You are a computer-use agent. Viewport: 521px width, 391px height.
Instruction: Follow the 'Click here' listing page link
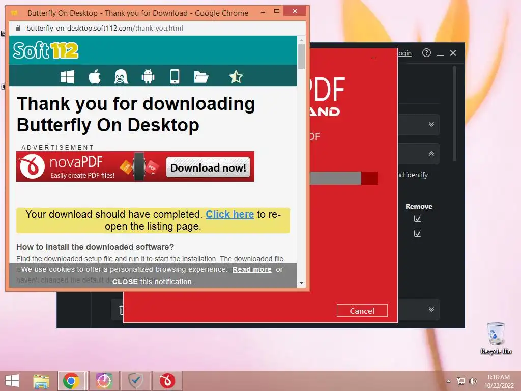click(x=229, y=214)
